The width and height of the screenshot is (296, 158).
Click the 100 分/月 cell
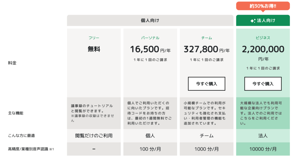click(x=150, y=149)
